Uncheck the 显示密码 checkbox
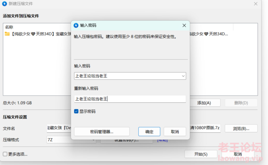The image size is (268, 165). [x=76, y=111]
